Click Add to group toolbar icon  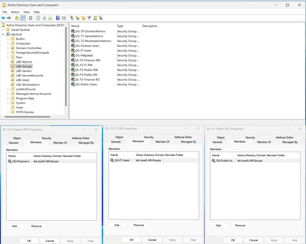101,18
